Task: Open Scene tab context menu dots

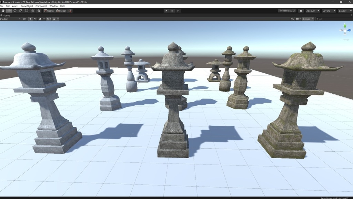Action: pyautogui.click(x=351, y=15)
